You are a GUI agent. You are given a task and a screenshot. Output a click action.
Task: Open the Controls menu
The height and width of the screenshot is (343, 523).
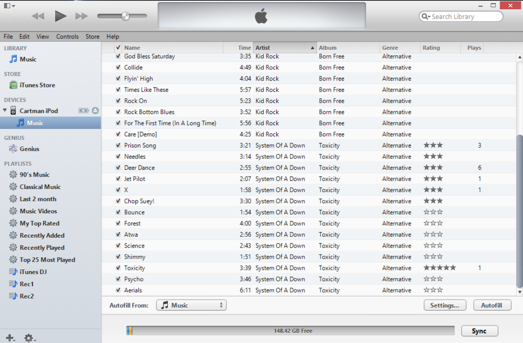point(68,37)
